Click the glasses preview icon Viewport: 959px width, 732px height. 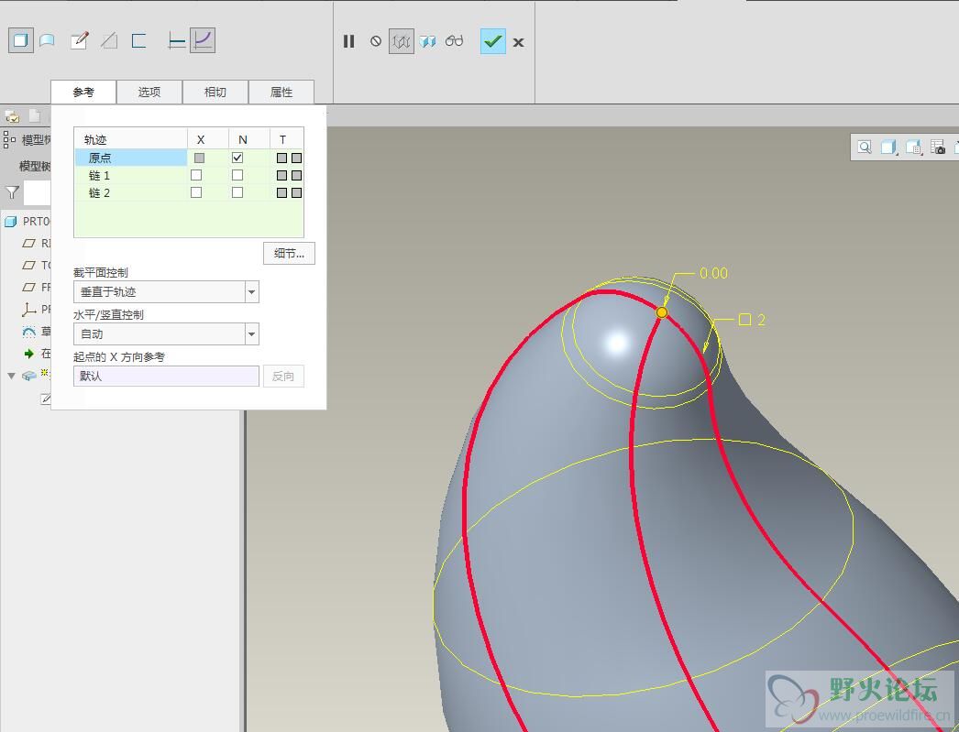454,41
